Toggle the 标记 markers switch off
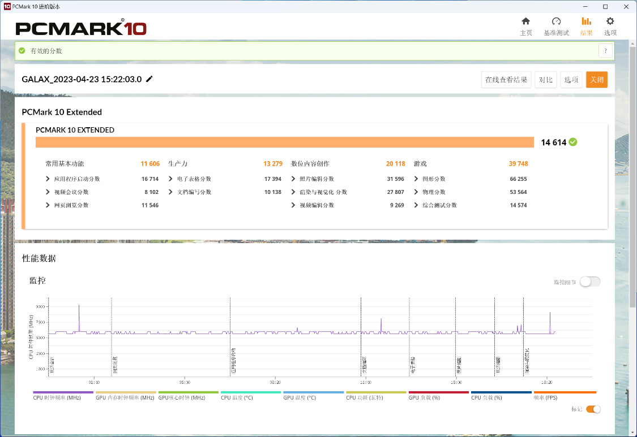 (x=593, y=409)
